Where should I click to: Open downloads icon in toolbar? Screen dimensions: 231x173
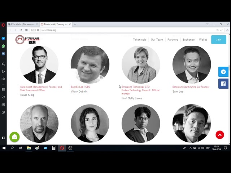pos(227,30)
